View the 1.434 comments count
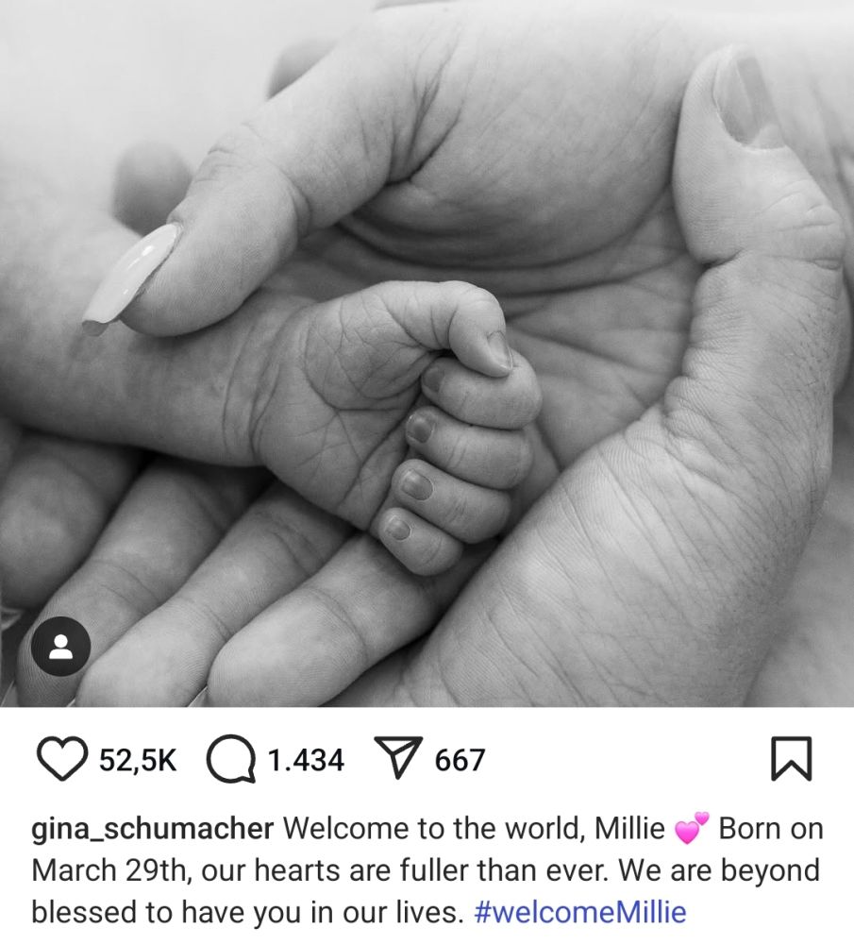Screen dimensions: 854x944 pos(306,760)
